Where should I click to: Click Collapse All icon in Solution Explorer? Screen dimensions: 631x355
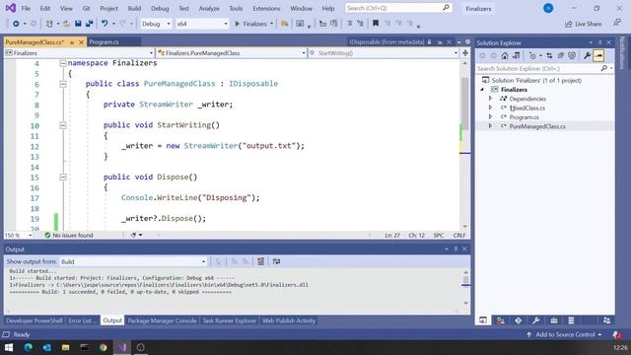(x=561, y=56)
